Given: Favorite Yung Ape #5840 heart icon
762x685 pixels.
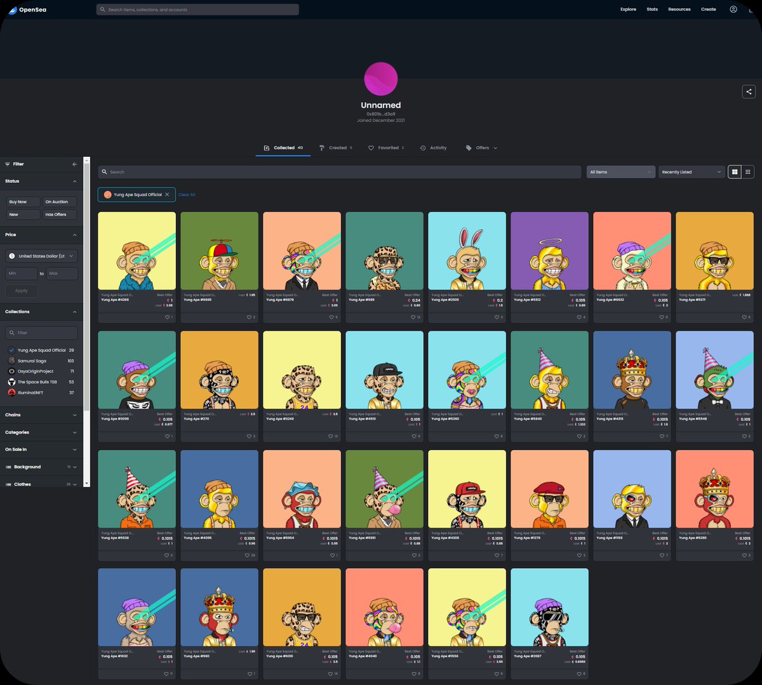Looking at the screenshot, I should 580,436.
